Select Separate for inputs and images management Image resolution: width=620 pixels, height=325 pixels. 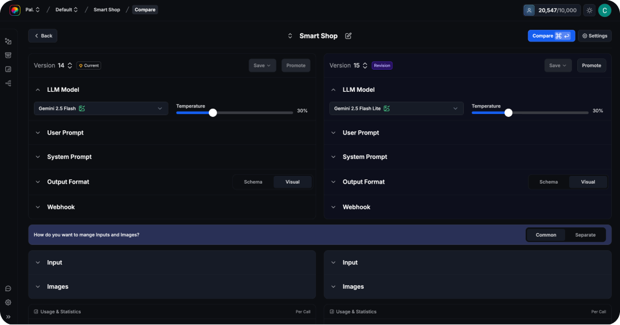click(585, 235)
